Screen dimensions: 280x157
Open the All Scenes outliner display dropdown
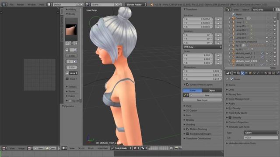[263, 10]
